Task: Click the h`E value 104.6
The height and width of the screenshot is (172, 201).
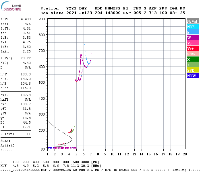Action: [26, 83]
